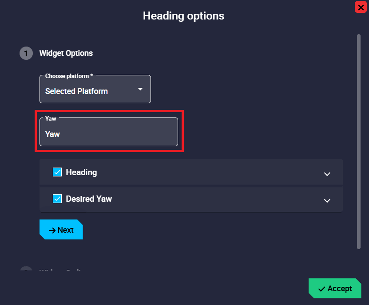Image resolution: width=369 pixels, height=305 pixels.
Task: Uncheck the Heading checkbox
Action: point(57,172)
